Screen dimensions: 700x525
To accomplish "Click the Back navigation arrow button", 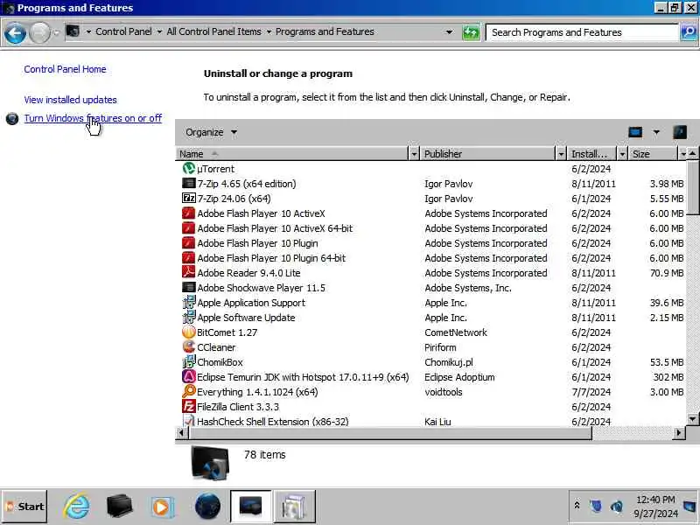I will pyautogui.click(x=15, y=33).
